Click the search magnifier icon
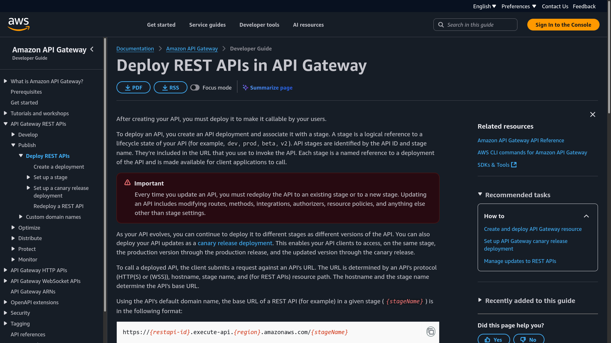 click(x=441, y=25)
